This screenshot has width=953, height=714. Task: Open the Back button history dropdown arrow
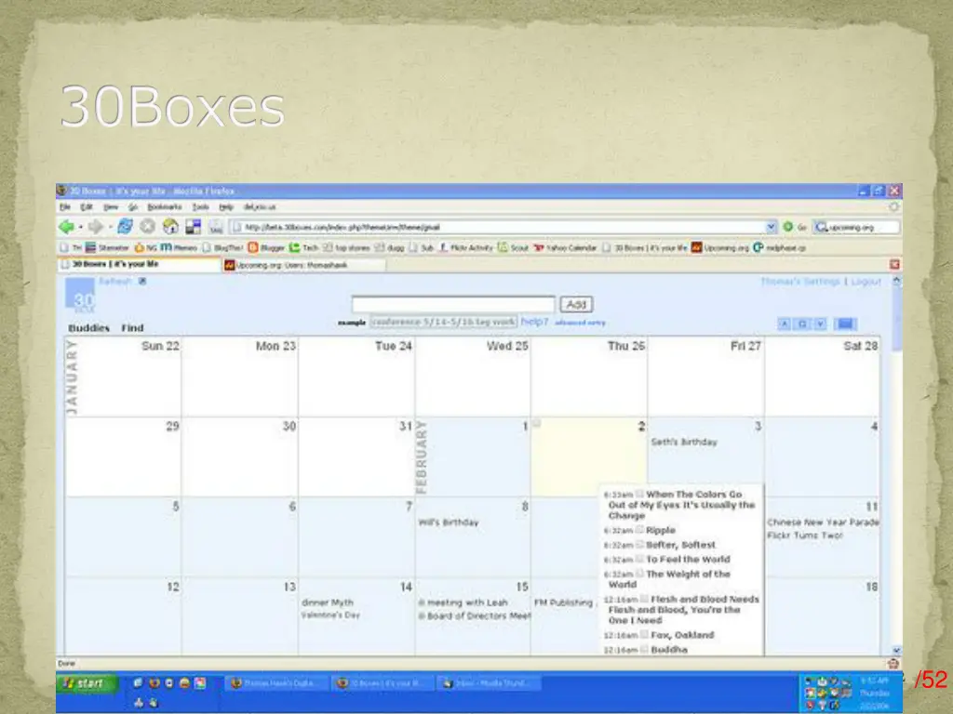point(80,227)
